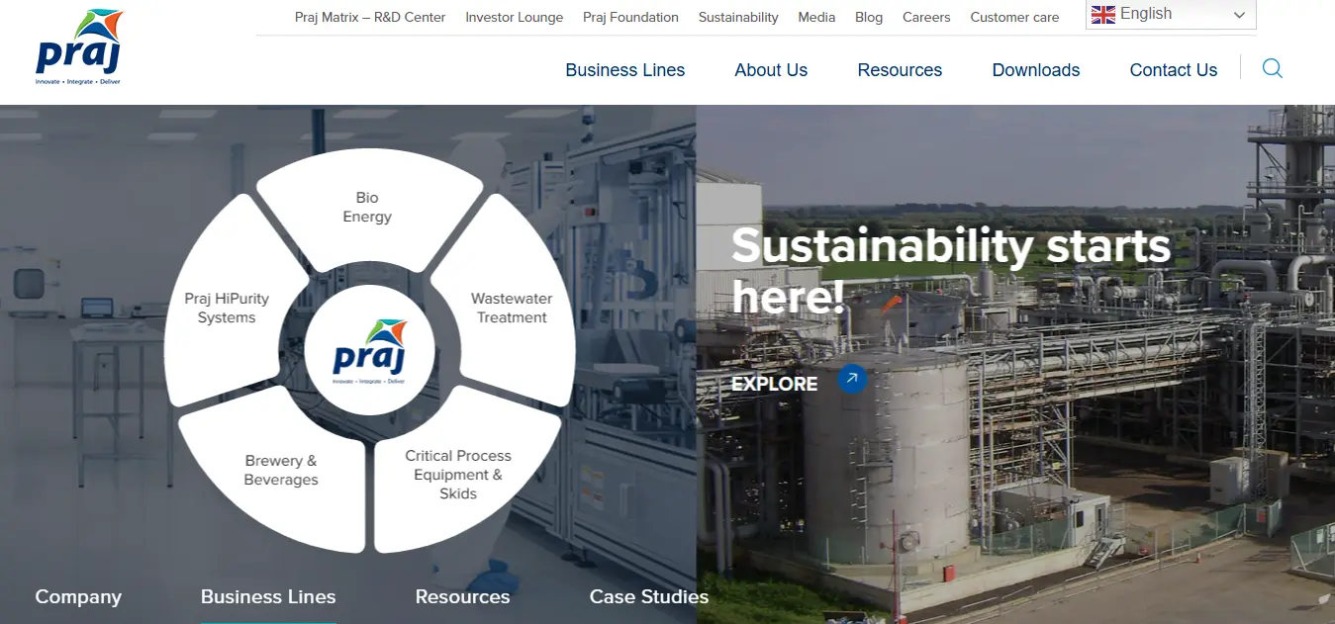
Task: Click the British flag icon in language selector
Action: tap(1102, 14)
